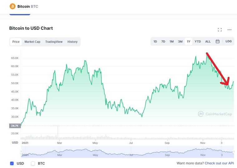This screenshot has height=168, width=237.
Task: Click the Nov label on x-axis
Action: pos(203,143)
